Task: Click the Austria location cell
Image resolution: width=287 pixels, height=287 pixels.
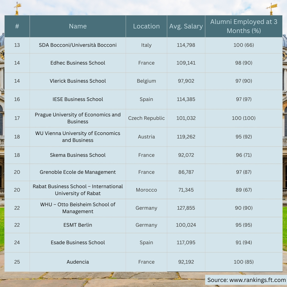Action: coord(146,137)
